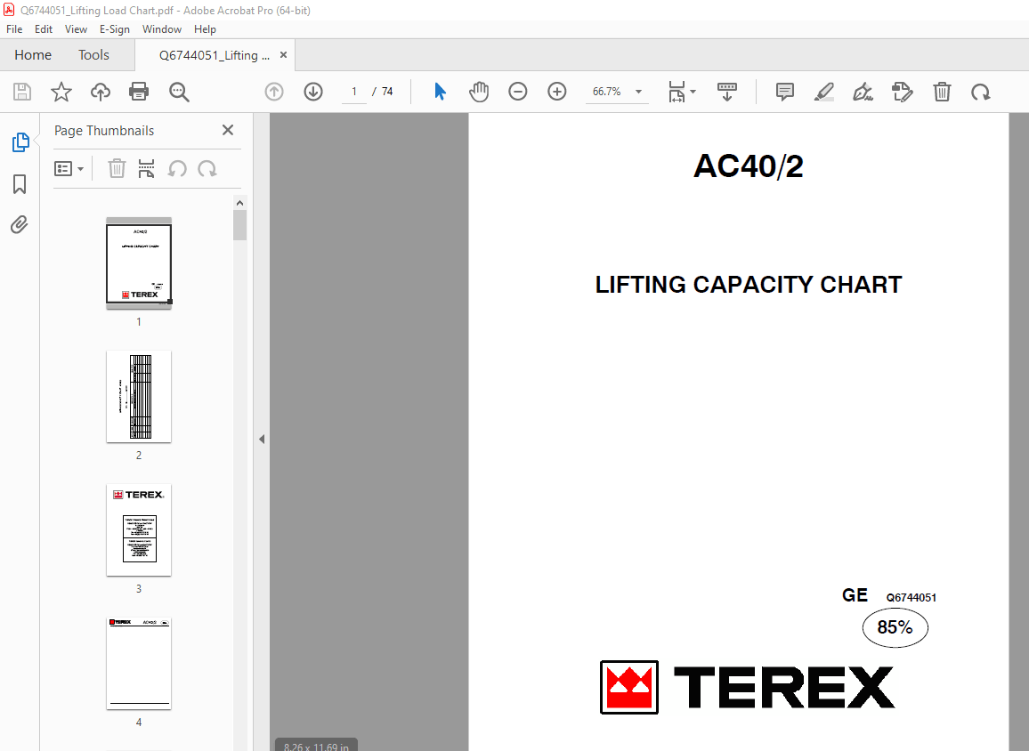Switch to the Tools tab

93,54
